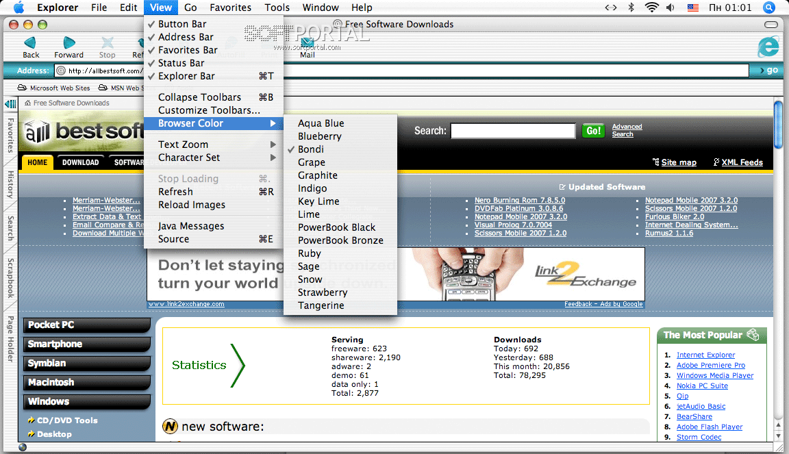Open the Site map link
The height and width of the screenshot is (454, 789).
coord(679,162)
